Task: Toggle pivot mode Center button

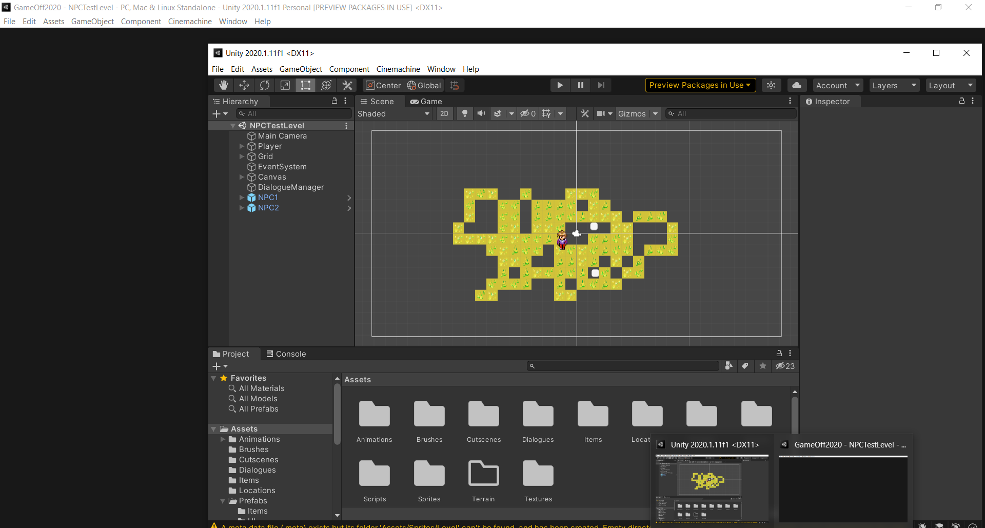Action: point(383,85)
